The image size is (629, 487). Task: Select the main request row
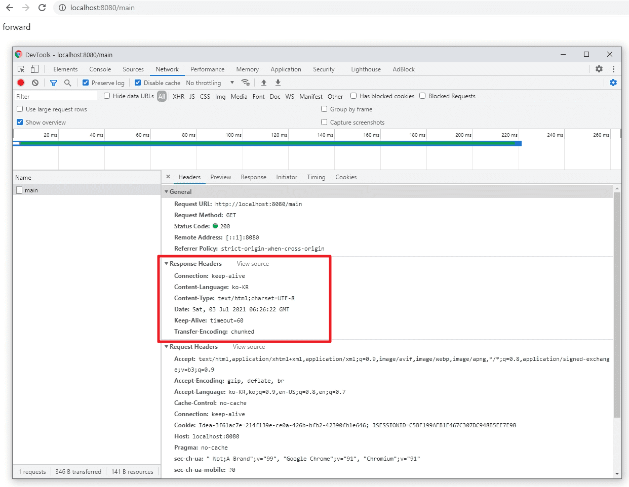click(87, 190)
